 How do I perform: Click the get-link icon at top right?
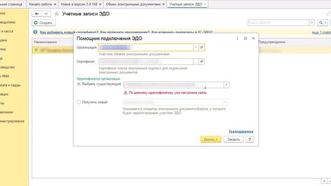(328, 14)
